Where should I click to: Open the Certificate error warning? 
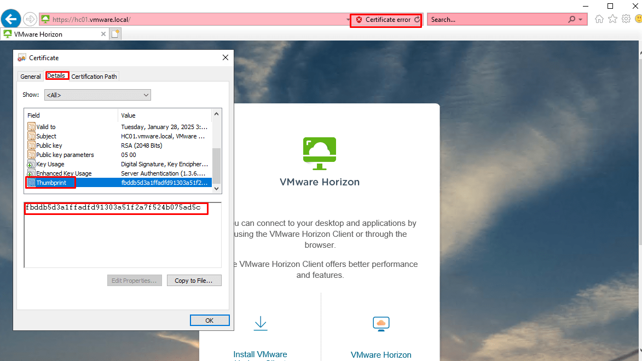385,19
